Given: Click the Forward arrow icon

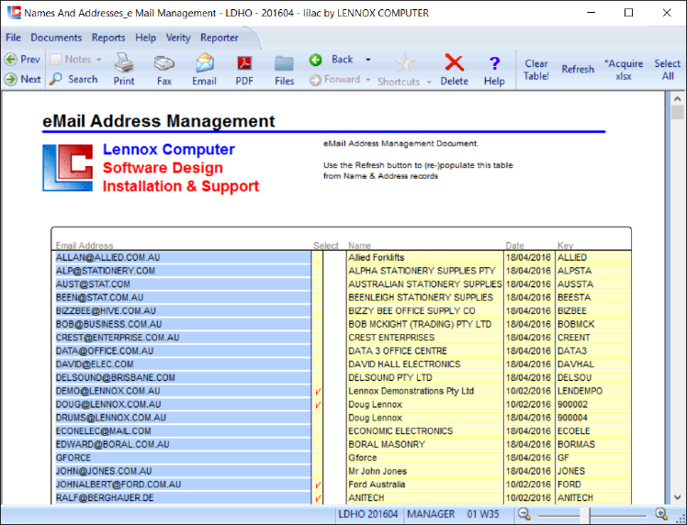Looking at the screenshot, I should tap(315, 80).
